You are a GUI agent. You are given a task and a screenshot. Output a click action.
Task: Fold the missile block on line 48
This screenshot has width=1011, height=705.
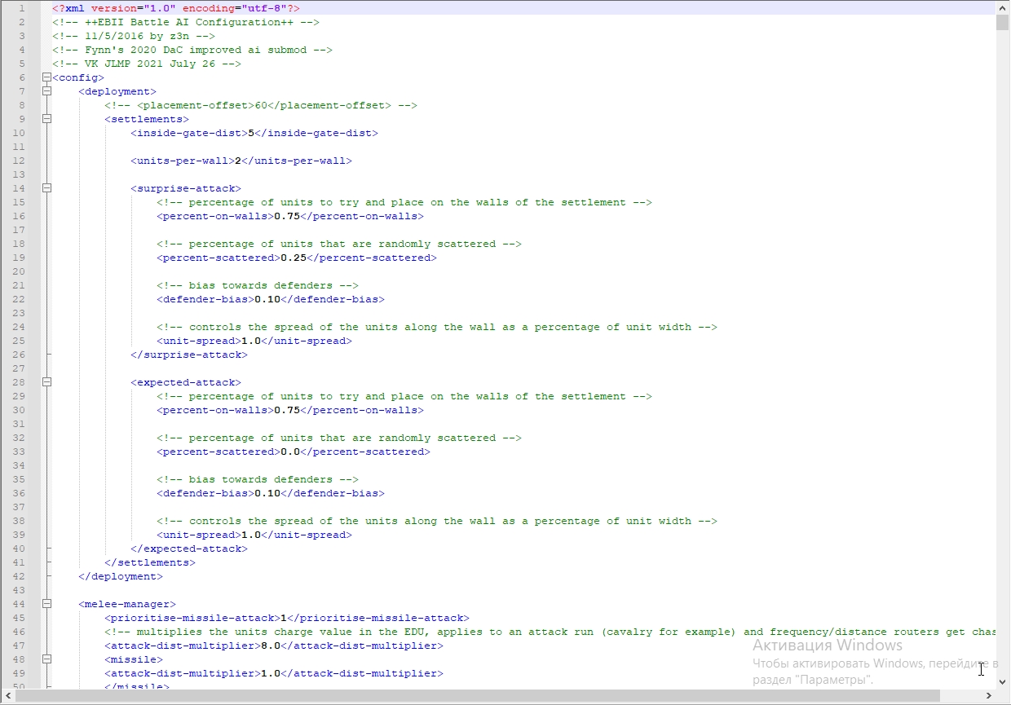(46, 659)
